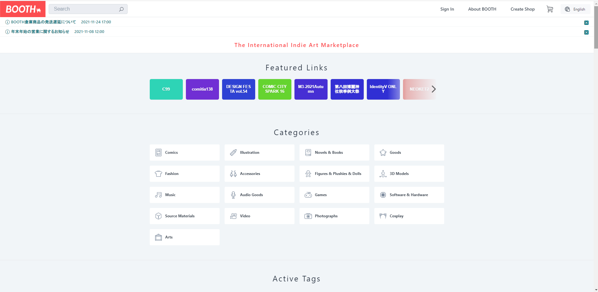Open the Sign In menu item
The height and width of the screenshot is (292, 598).
tap(447, 9)
